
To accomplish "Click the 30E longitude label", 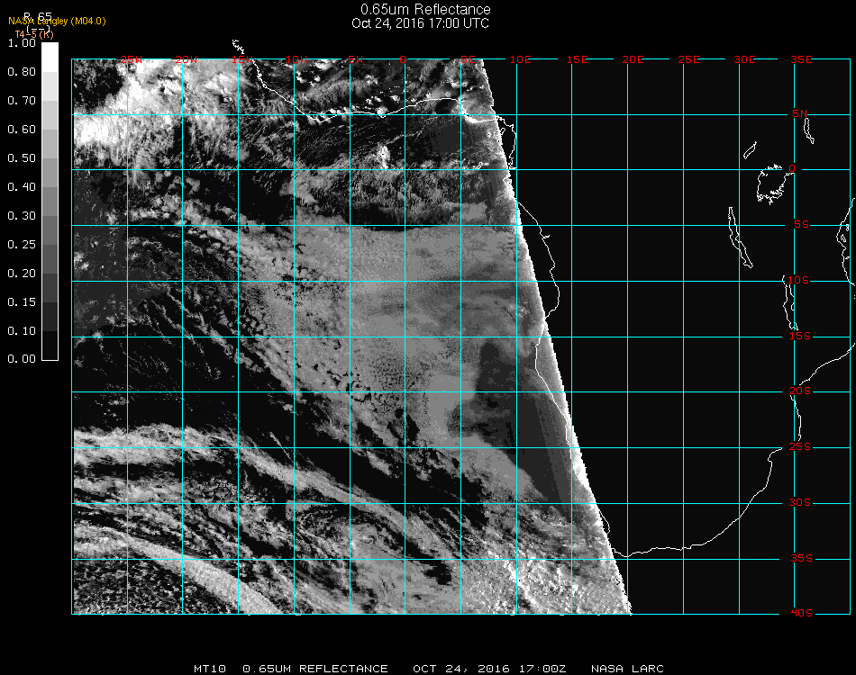I will click(744, 59).
